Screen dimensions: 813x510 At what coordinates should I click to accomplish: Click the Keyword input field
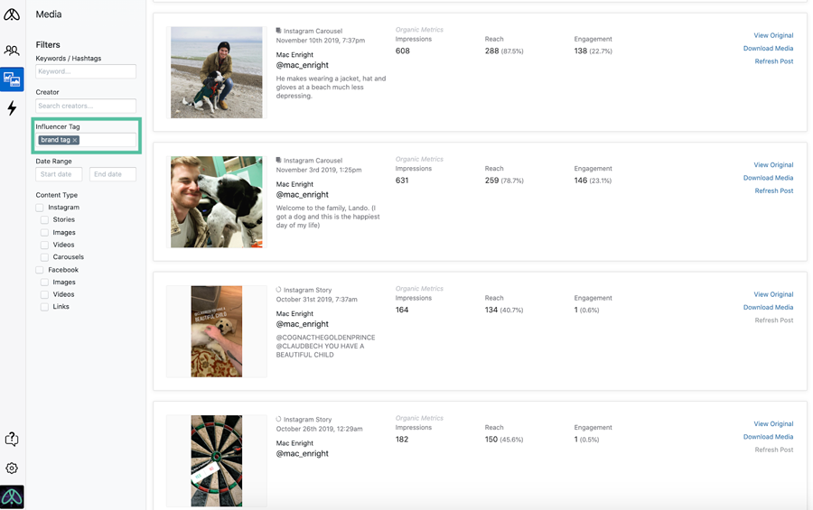(86, 71)
